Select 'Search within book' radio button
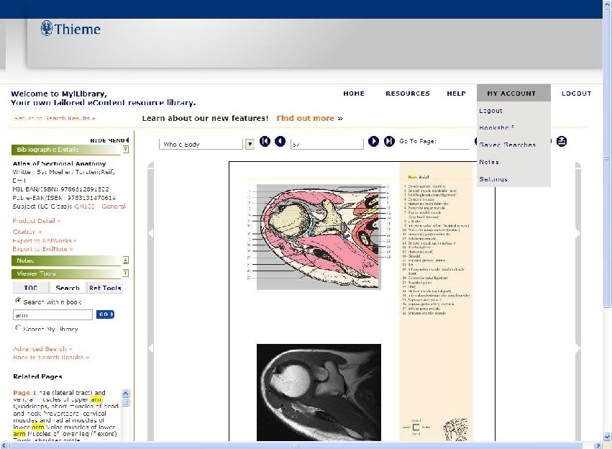612x449 pixels. [x=18, y=301]
